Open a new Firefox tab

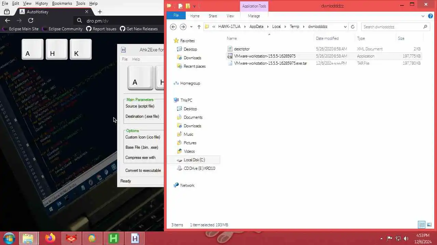(100, 12)
